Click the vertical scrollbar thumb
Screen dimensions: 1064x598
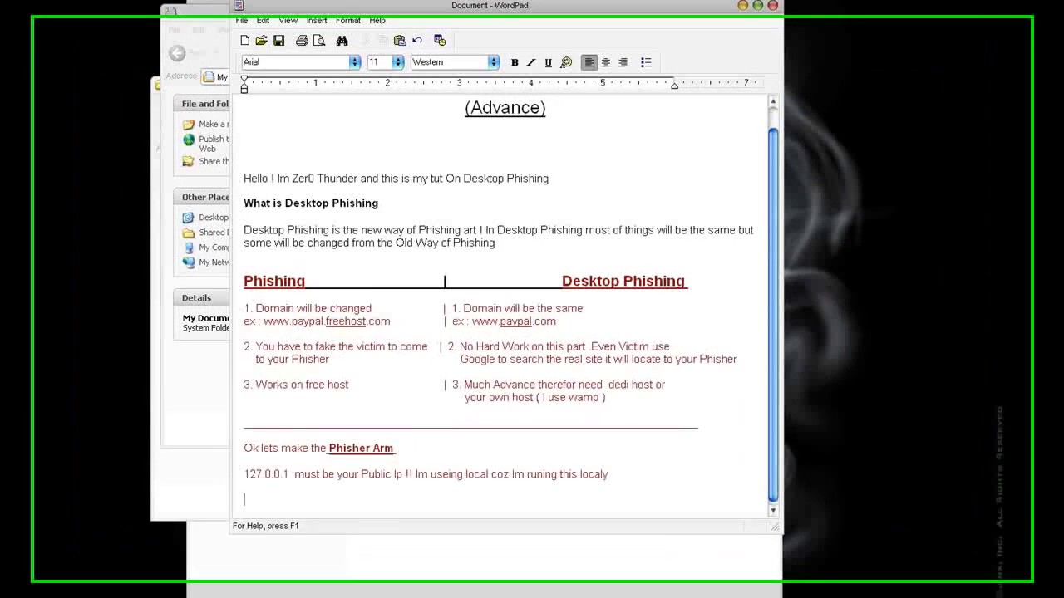click(773, 316)
